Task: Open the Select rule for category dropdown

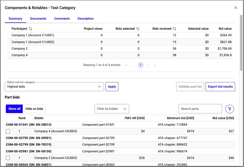Action: tap(54, 87)
